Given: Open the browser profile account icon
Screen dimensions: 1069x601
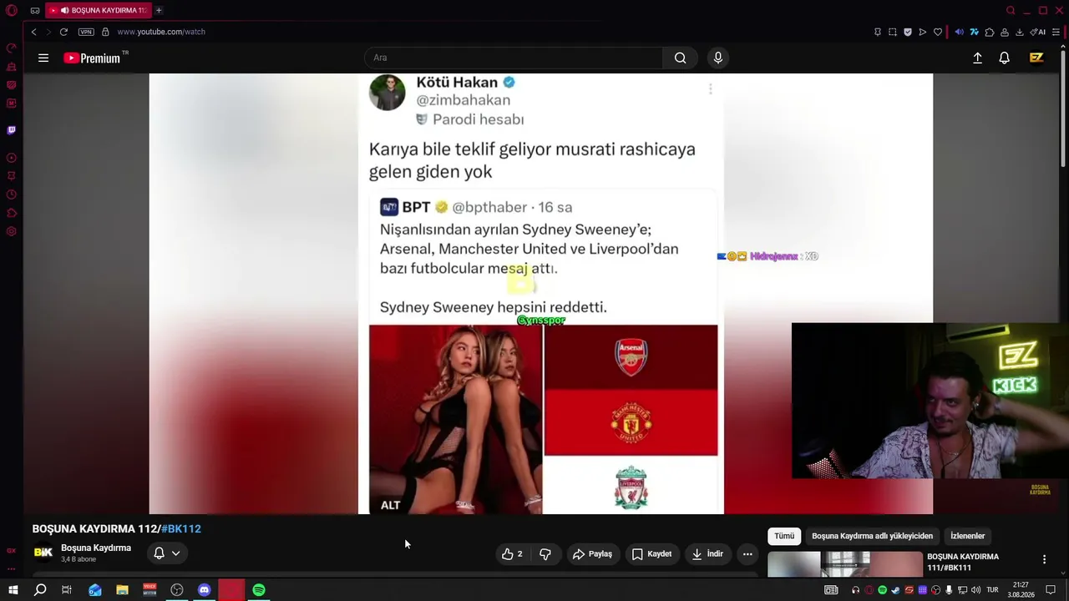Looking at the screenshot, I should tap(1005, 32).
